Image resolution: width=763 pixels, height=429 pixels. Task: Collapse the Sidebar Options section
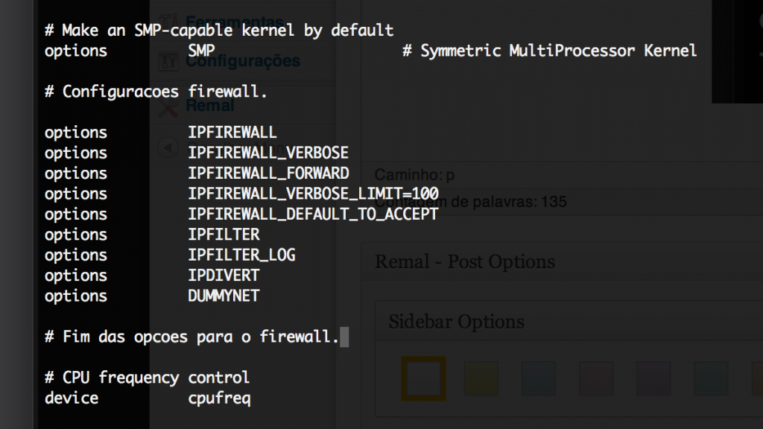point(456,322)
